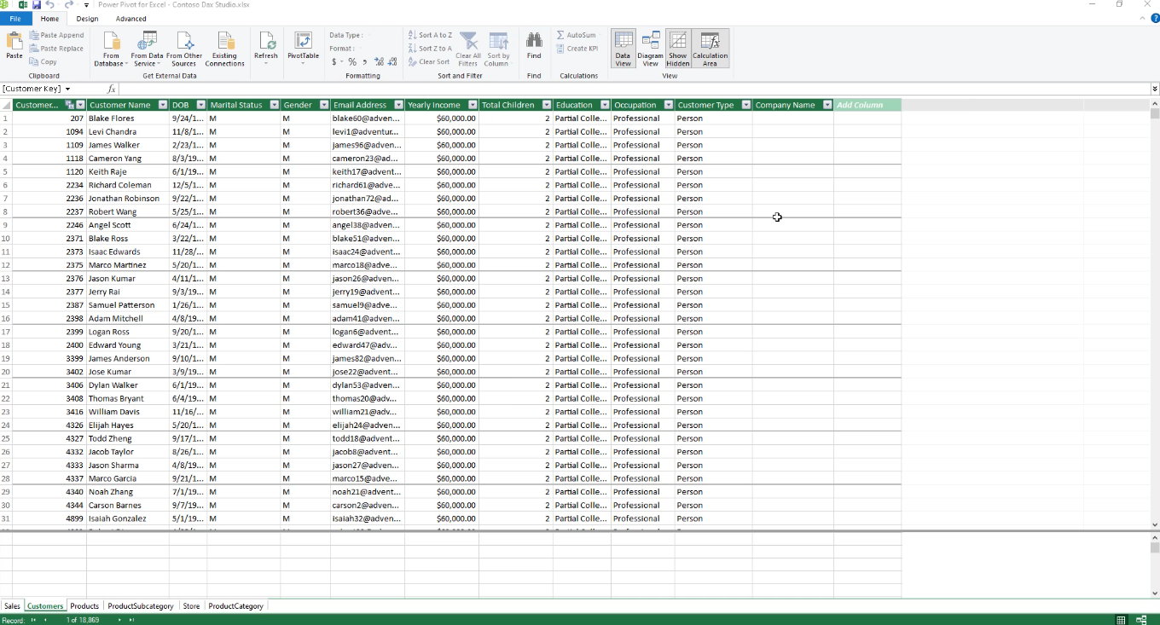
Task: Open the File menu
Action: [15, 19]
